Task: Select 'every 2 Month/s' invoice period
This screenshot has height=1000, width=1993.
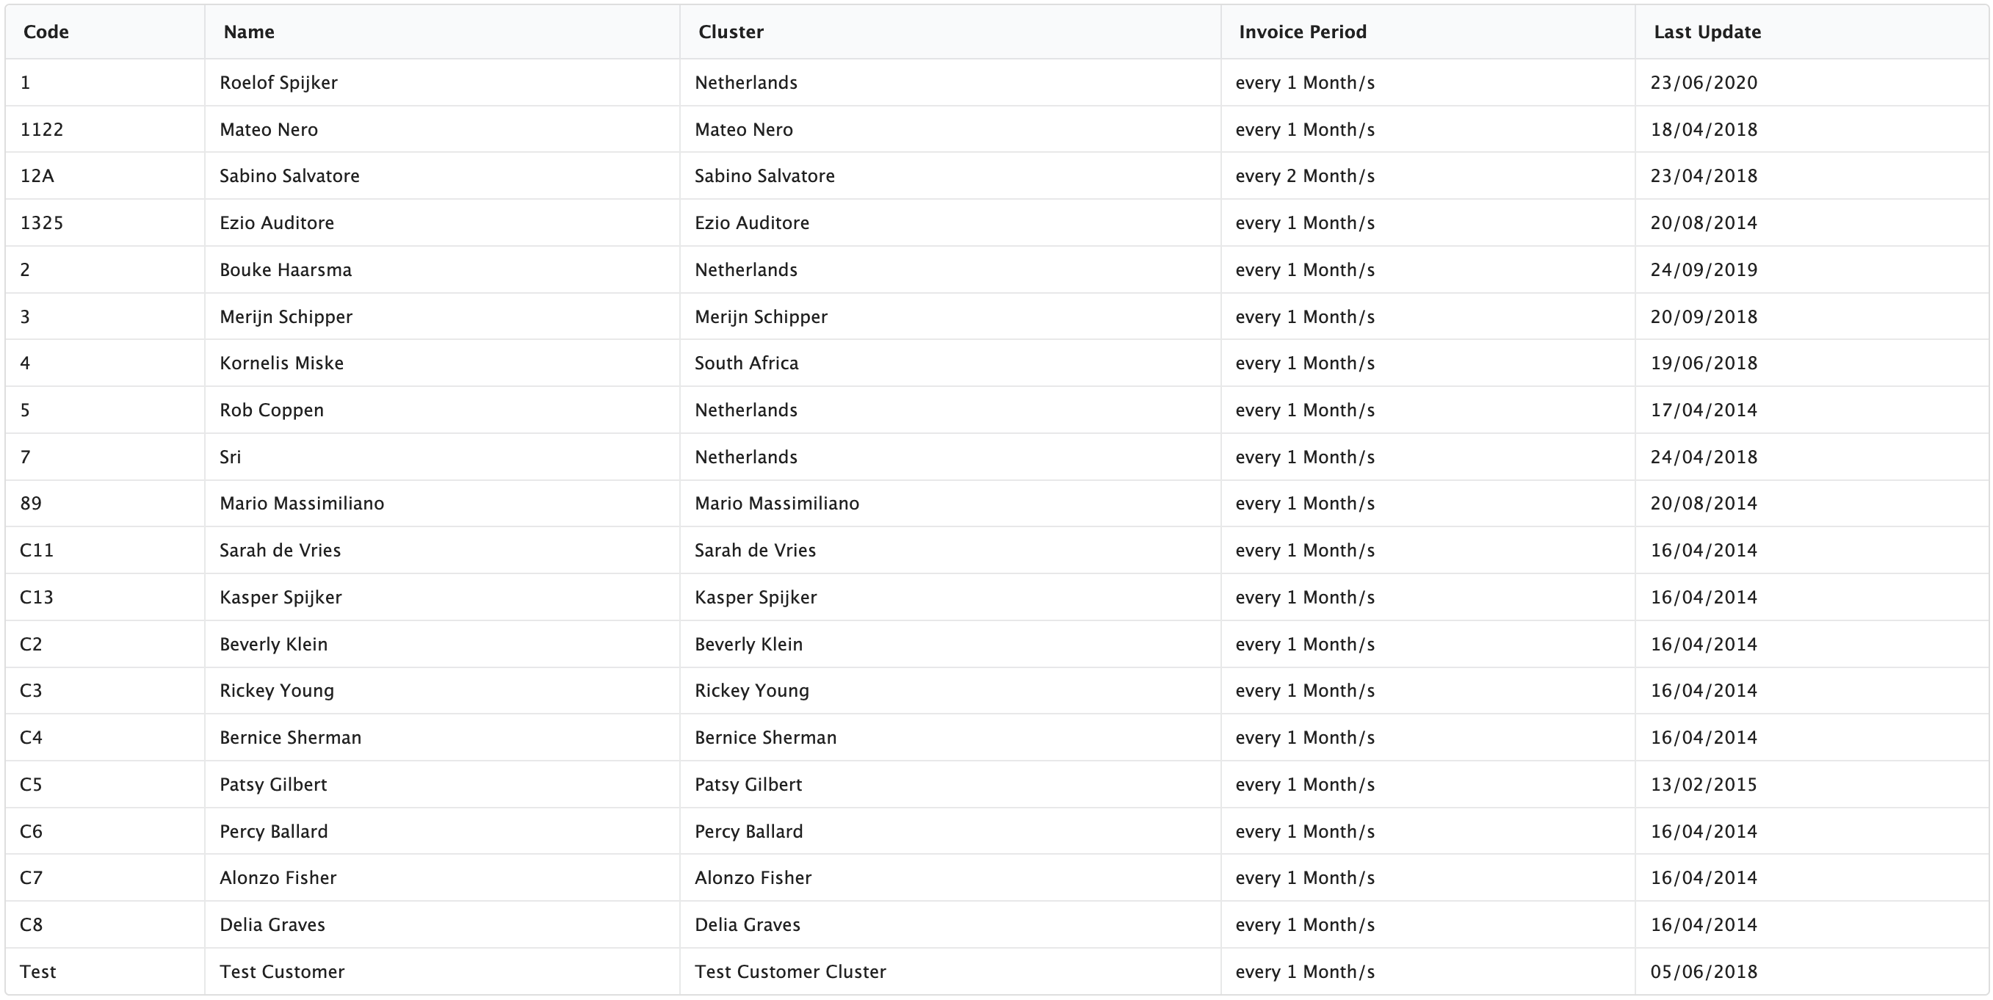Action: tap(1305, 175)
